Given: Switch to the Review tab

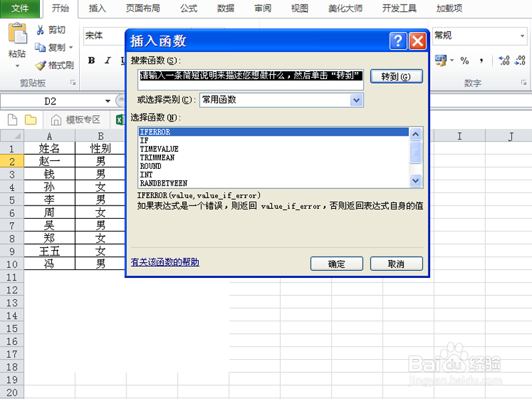Looking at the screenshot, I should point(263,9).
